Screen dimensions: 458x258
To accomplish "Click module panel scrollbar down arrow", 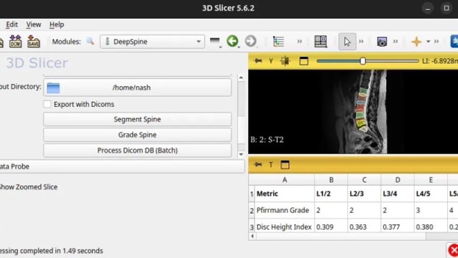I will point(241,154).
